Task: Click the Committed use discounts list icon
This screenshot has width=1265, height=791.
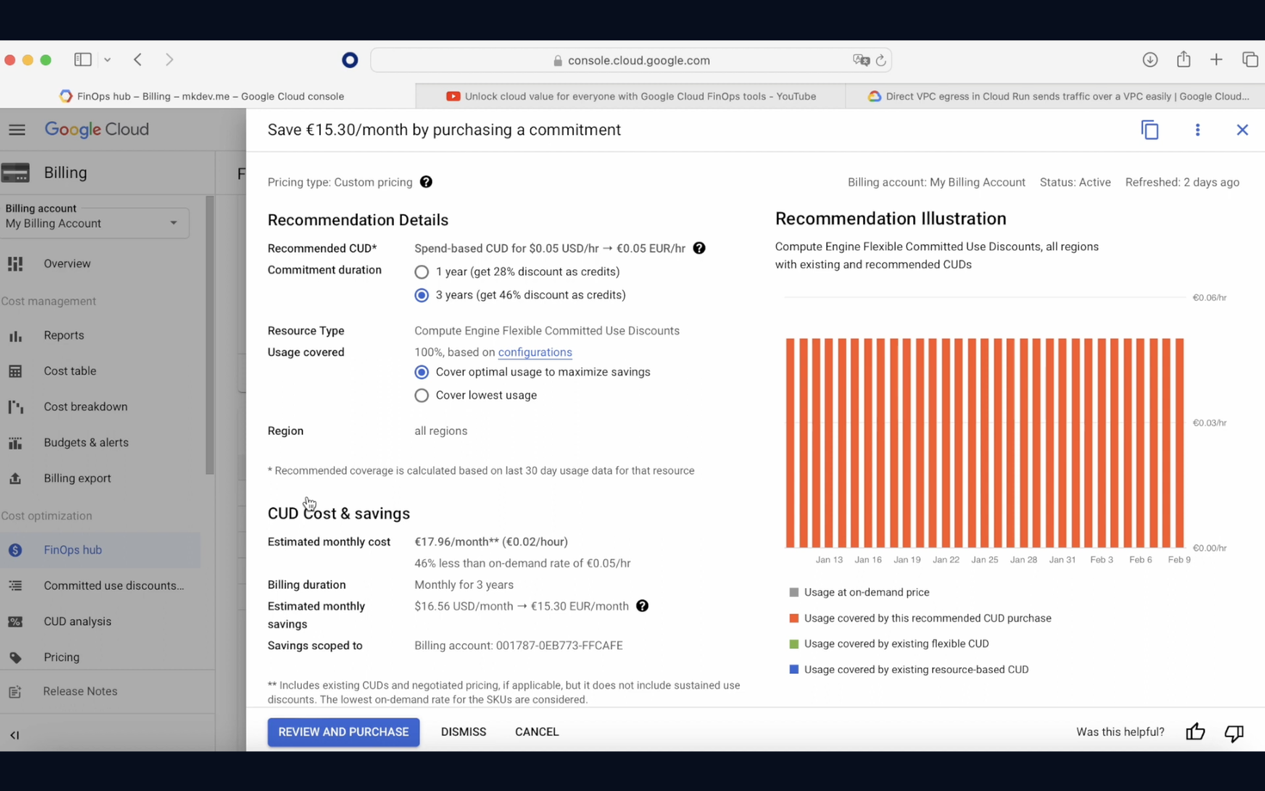Action: [15, 586]
